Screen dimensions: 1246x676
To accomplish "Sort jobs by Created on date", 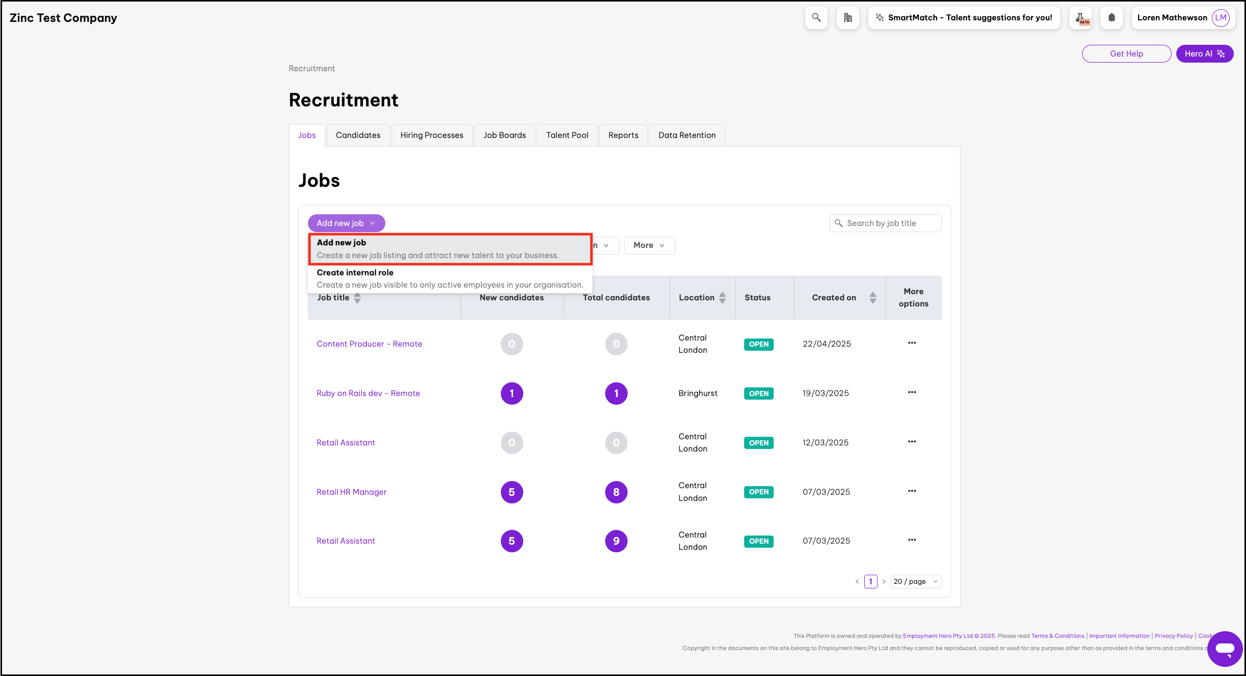I will tap(872, 298).
